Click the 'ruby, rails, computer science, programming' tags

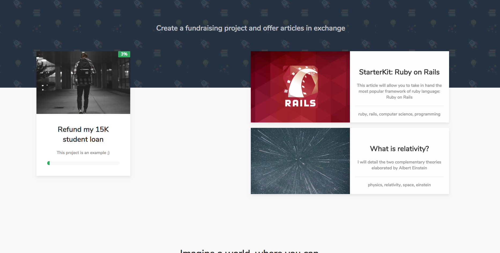coord(399,114)
